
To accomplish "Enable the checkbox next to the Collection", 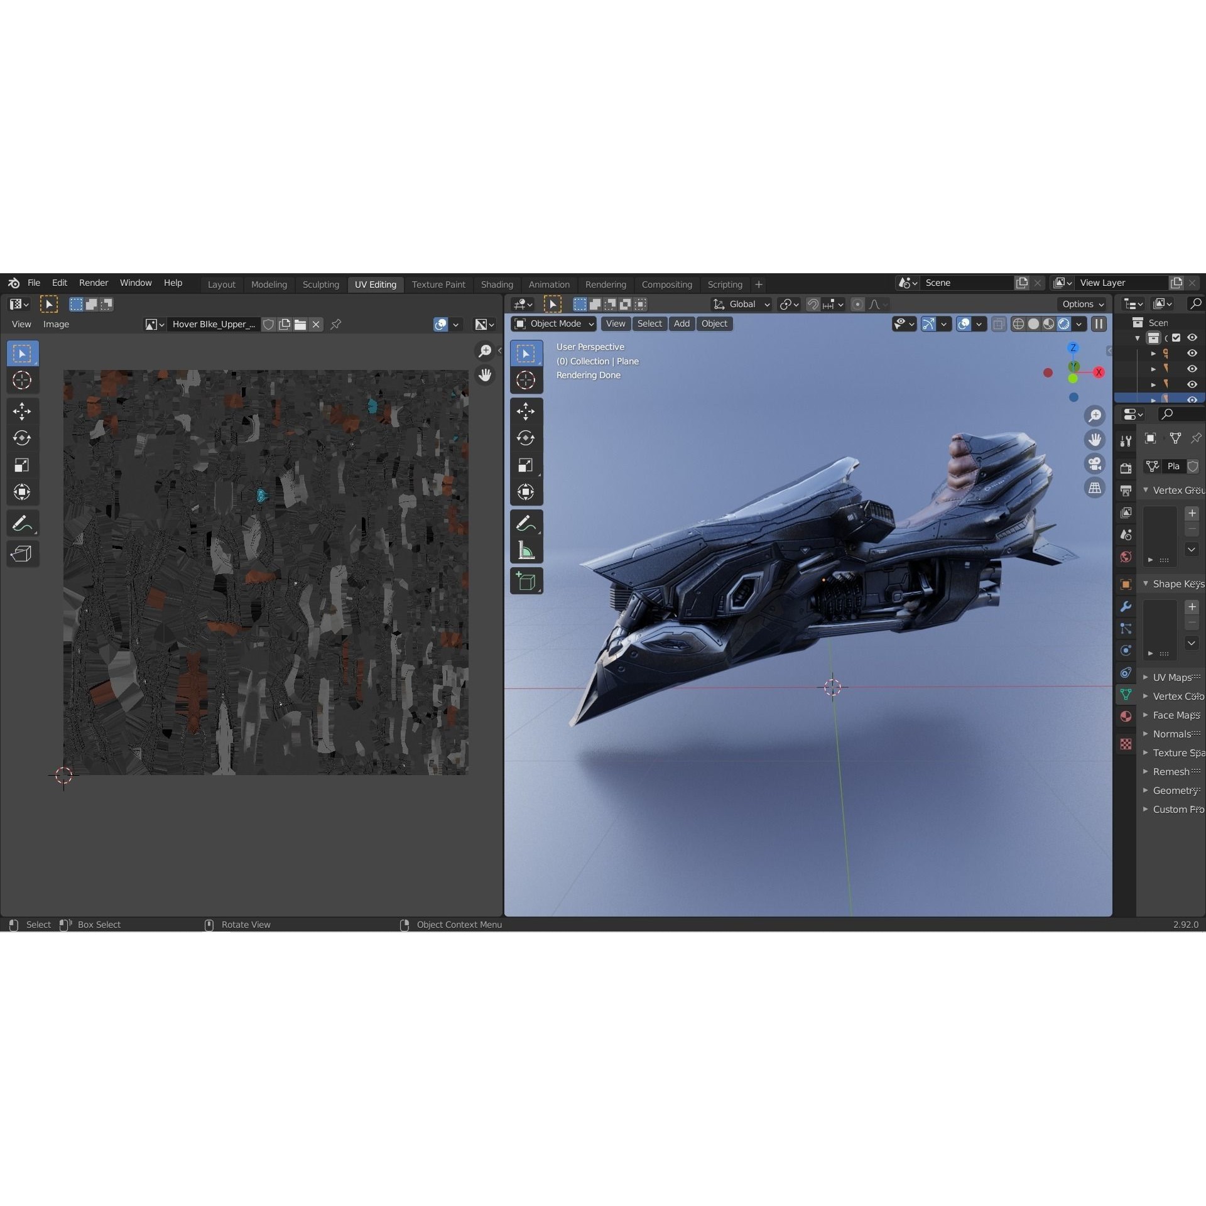I will pyautogui.click(x=1178, y=337).
